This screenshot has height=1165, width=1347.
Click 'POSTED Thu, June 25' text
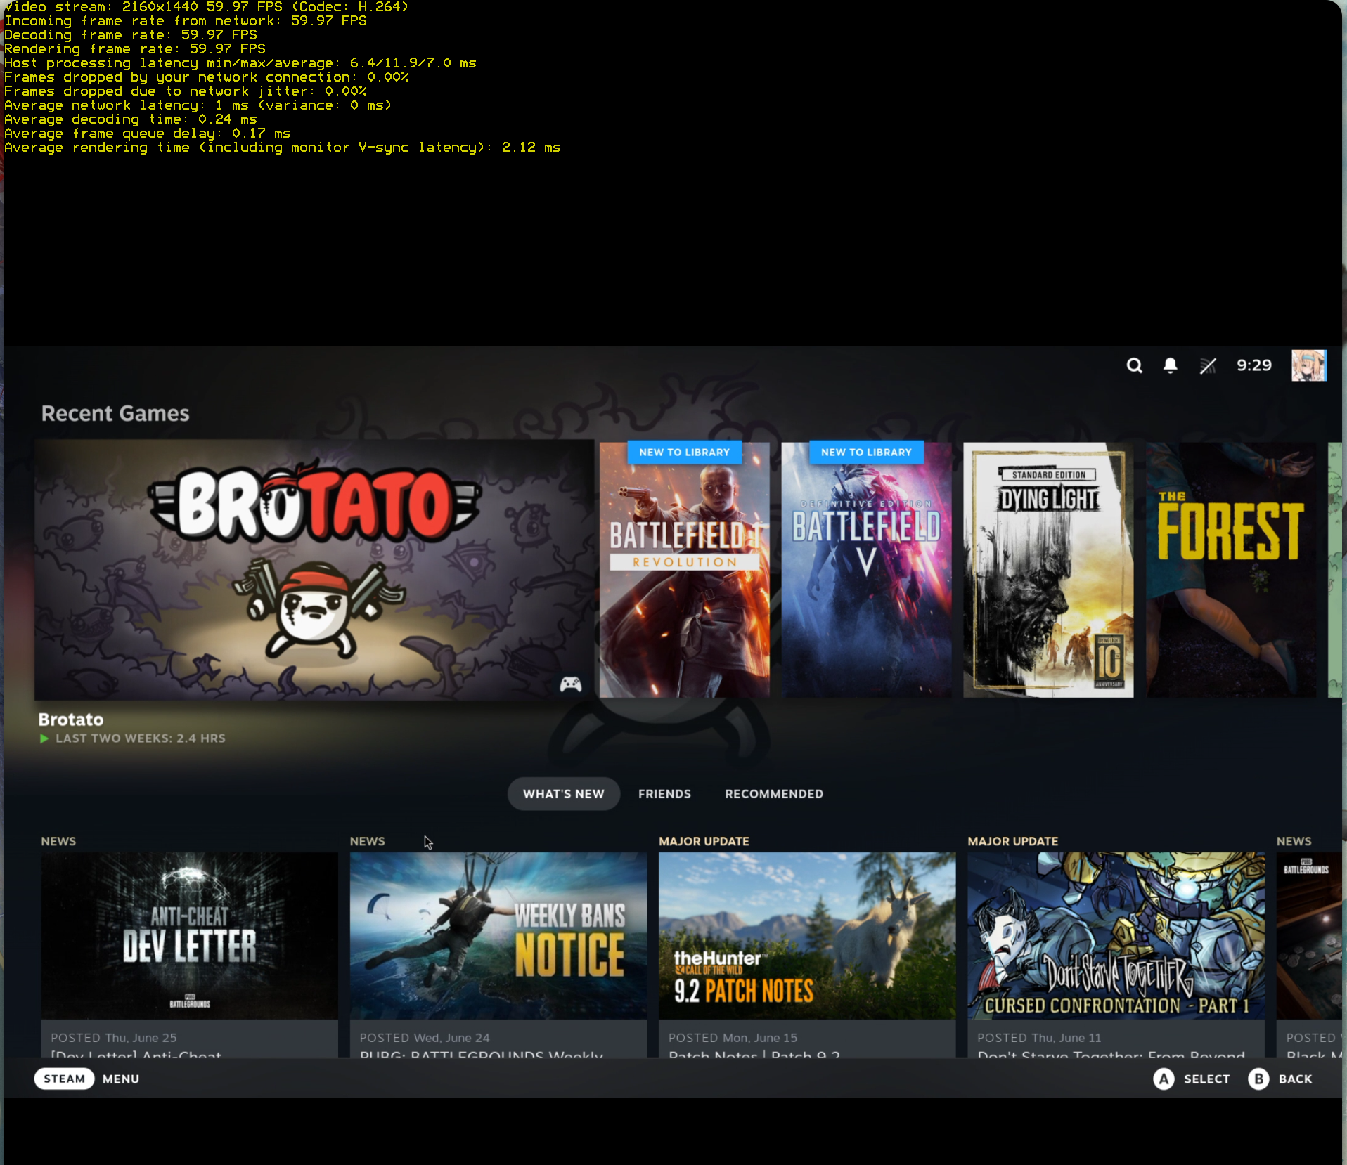(114, 1038)
